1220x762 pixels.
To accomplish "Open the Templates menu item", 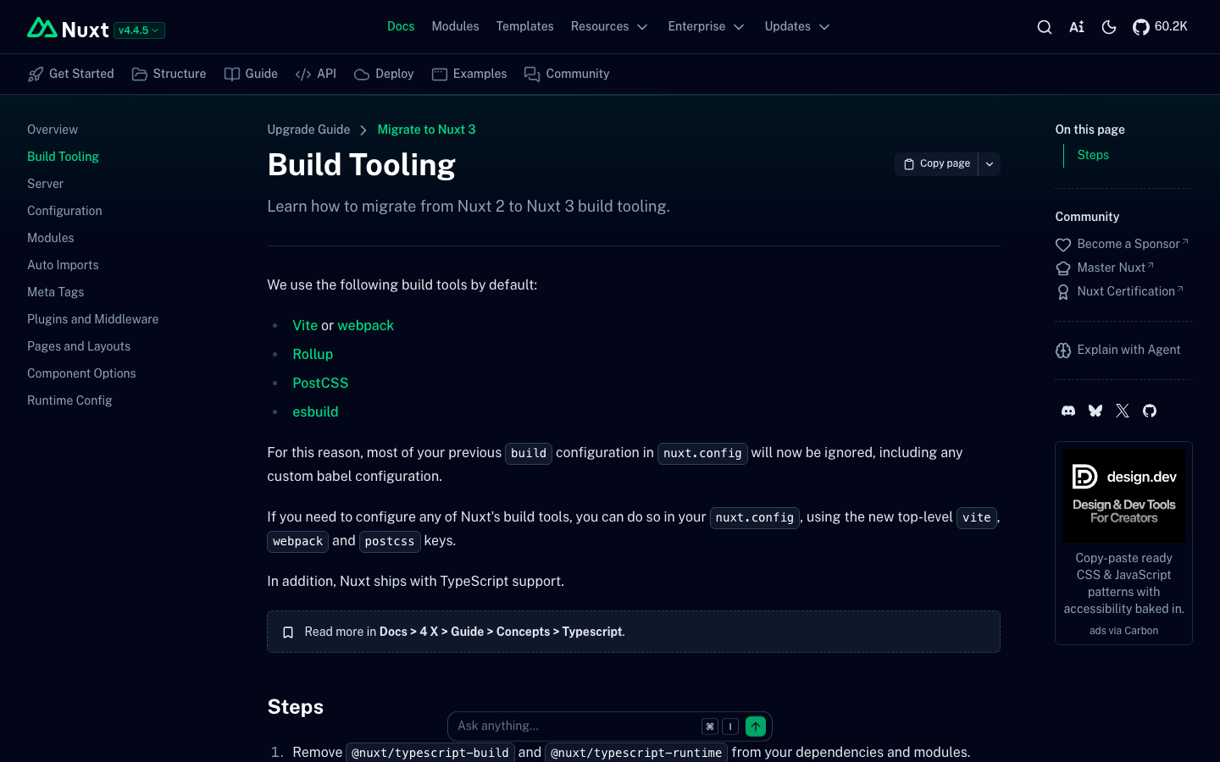I will (524, 26).
